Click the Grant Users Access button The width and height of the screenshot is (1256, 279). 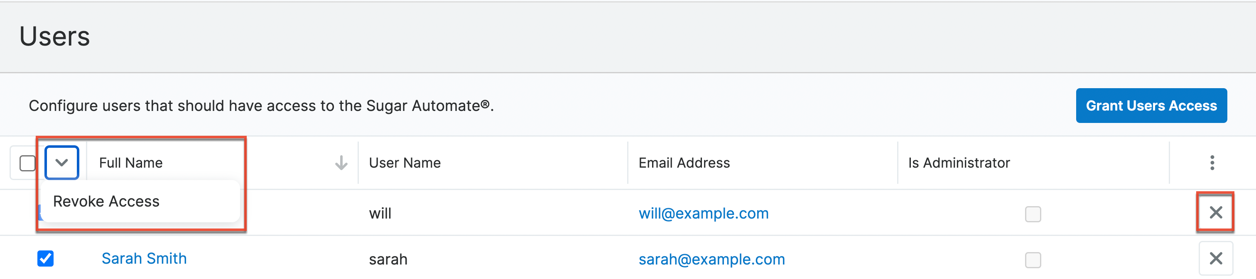coord(1151,106)
